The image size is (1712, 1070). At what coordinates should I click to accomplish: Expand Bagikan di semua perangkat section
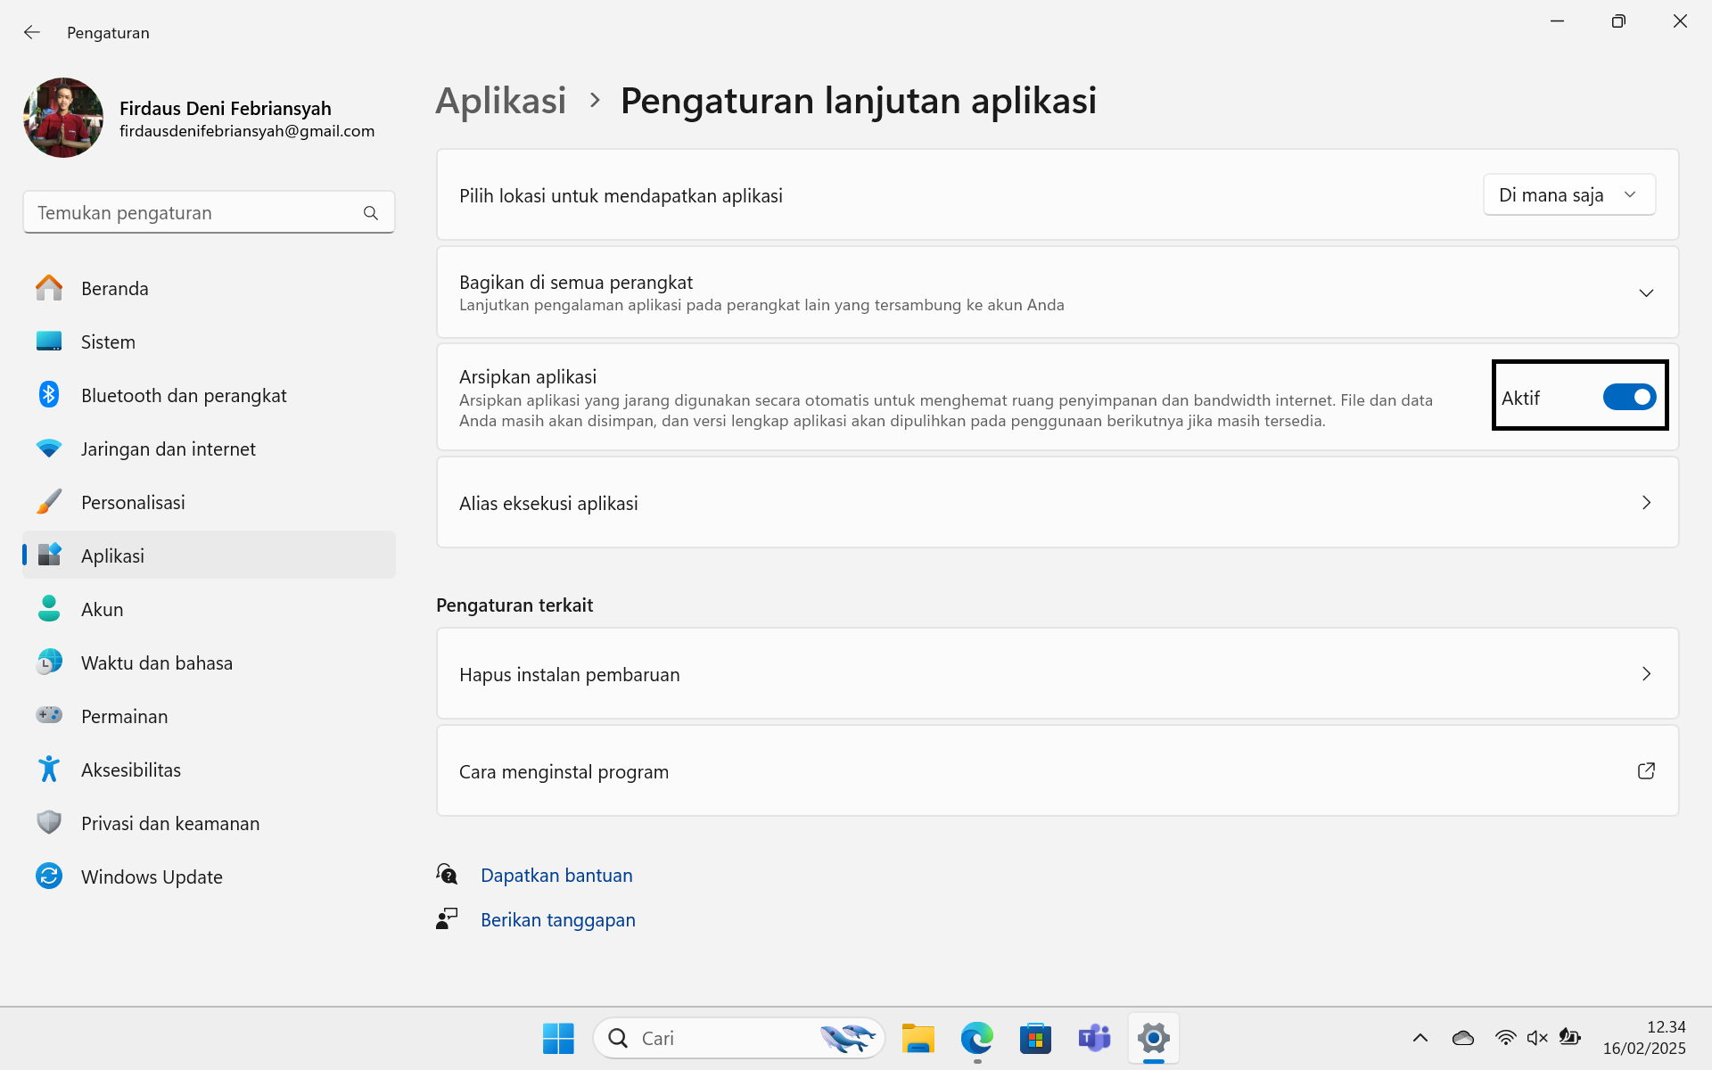coord(1646,292)
